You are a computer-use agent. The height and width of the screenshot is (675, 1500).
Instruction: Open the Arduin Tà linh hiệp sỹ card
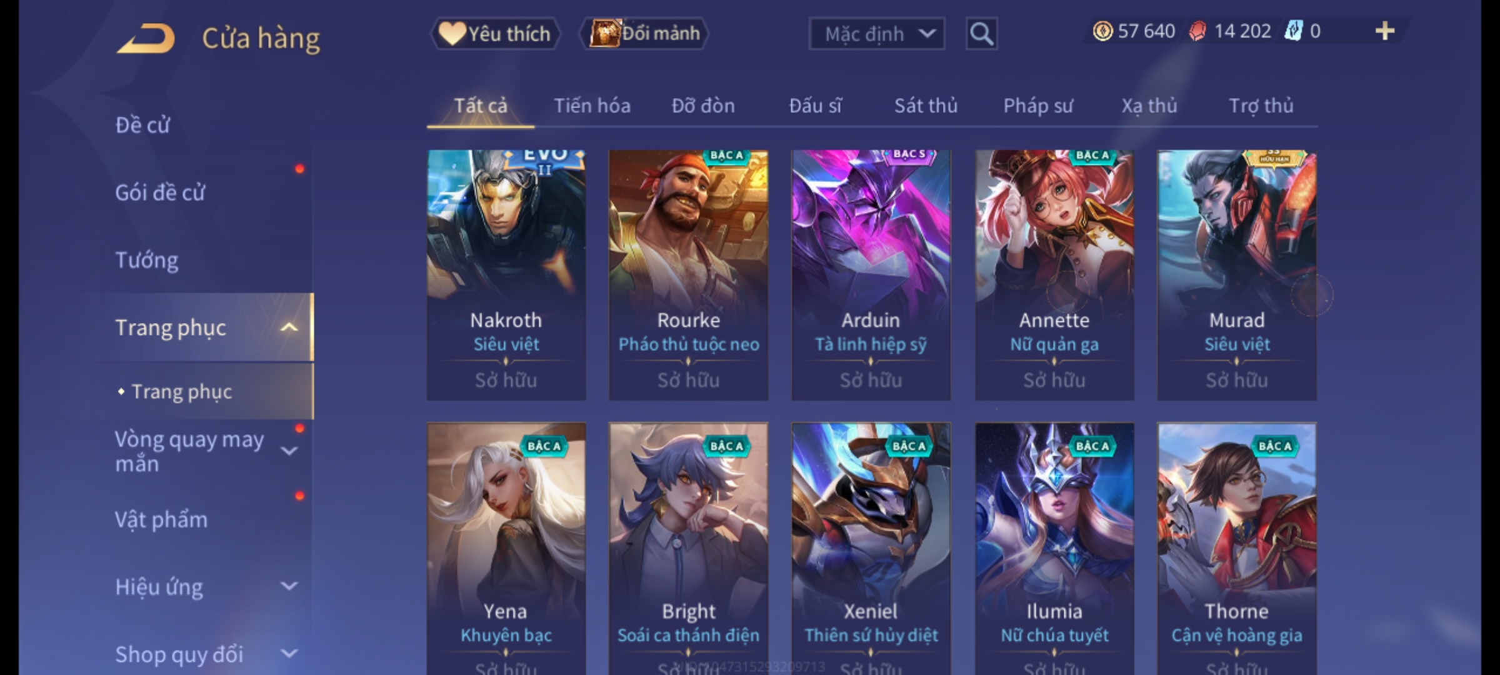coord(871,275)
